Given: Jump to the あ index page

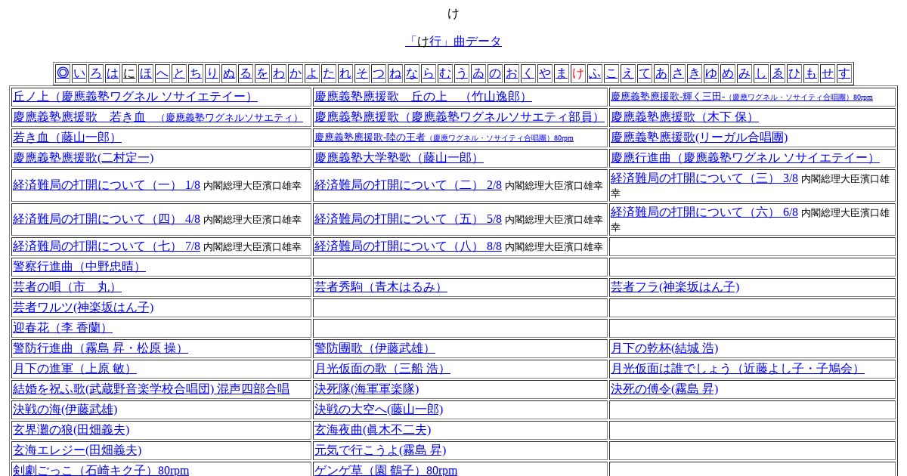Looking at the screenshot, I should point(661,73).
